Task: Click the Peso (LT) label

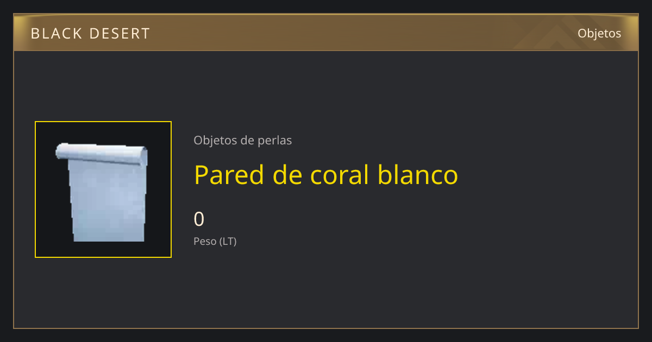Action: pyautogui.click(x=215, y=242)
